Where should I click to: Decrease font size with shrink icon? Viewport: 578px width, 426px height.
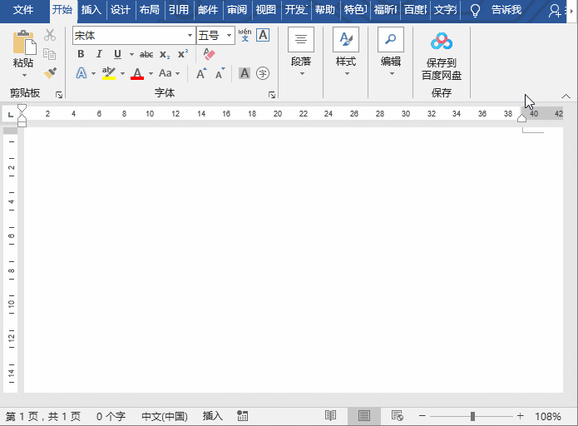coord(220,73)
